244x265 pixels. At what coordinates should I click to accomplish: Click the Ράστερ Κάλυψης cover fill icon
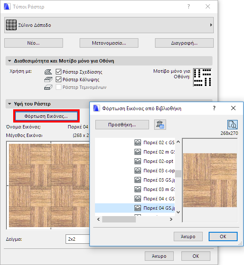click(x=48, y=80)
